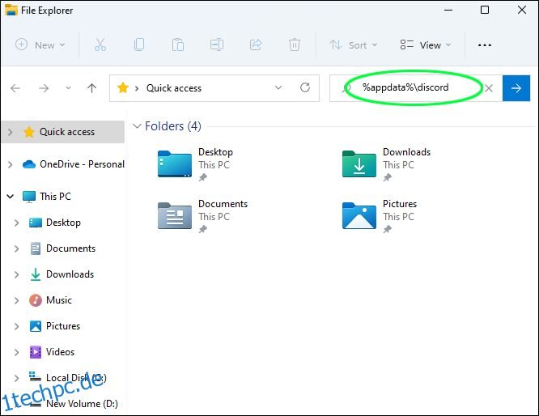The height and width of the screenshot is (416, 539).
Task: Select the Pictures folder icon in main pane
Action: tap(359, 216)
